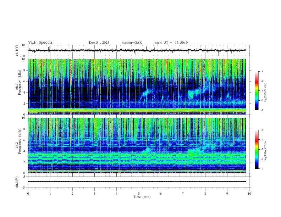Click the 'station=GAK' label

click(132, 43)
